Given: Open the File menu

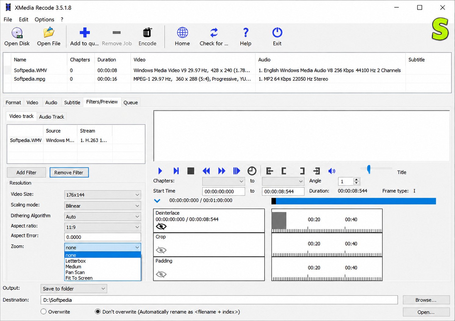Looking at the screenshot, I should [8, 19].
